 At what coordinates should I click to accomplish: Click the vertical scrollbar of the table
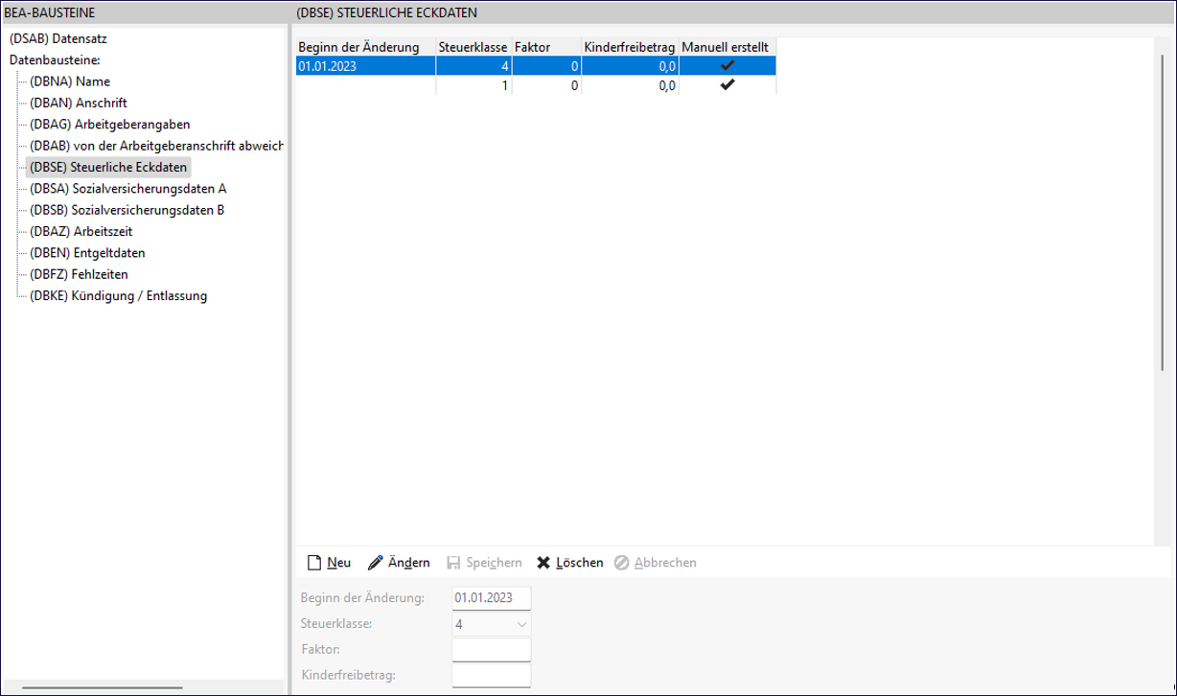pyautogui.click(x=1163, y=211)
